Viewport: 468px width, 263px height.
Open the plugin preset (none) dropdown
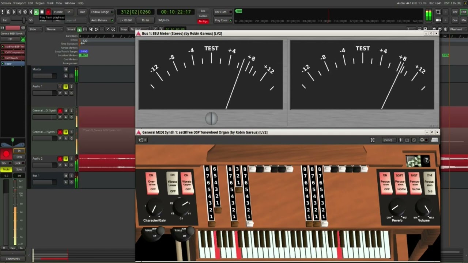(389, 140)
